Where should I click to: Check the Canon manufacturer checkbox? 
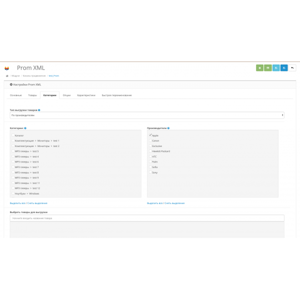tap(150, 140)
